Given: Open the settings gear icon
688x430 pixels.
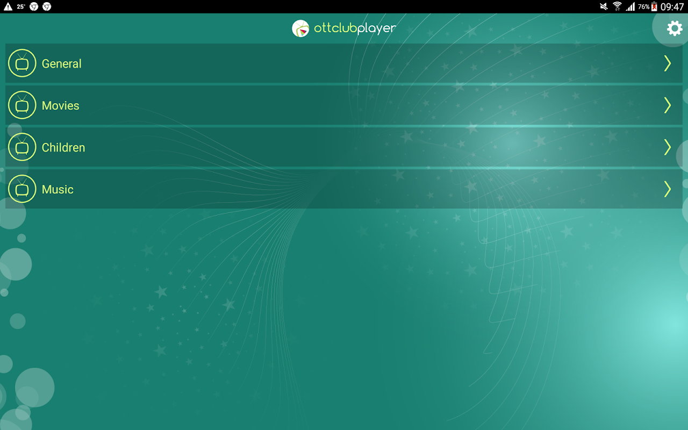Looking at the screenshot, I should click(x=675, y=28).
